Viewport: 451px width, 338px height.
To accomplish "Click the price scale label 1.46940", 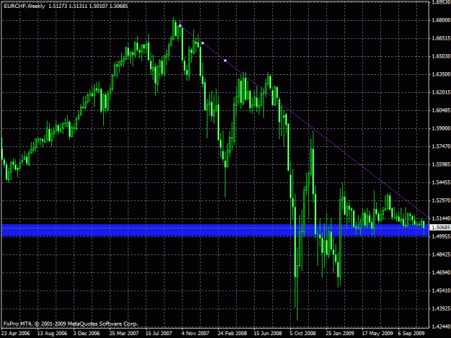I will [441, 272].
